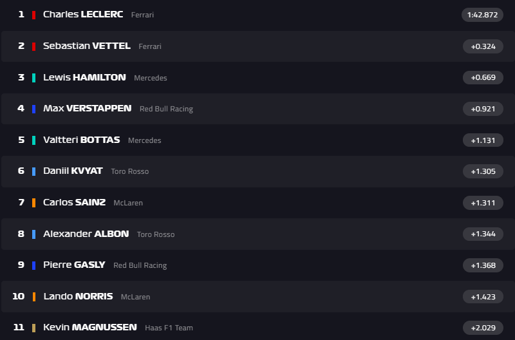Click Red Bull Racing label next to Gasly
The image size is (515, 340).
140,265
